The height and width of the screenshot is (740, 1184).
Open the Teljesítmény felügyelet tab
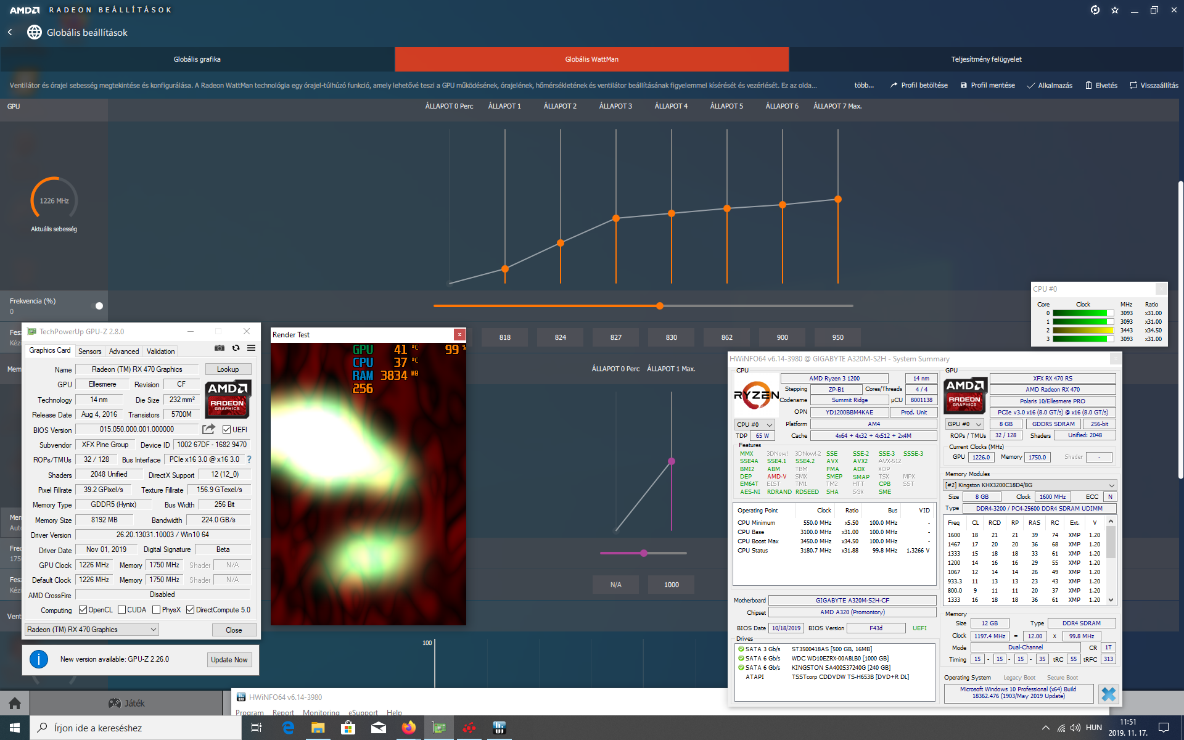click(987, 59)
